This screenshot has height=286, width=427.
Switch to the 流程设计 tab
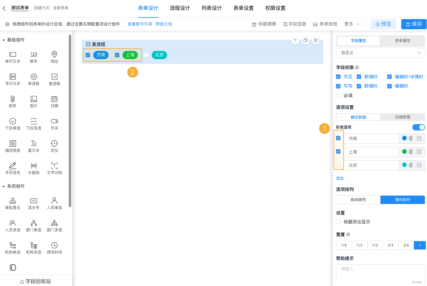(180, 8)
